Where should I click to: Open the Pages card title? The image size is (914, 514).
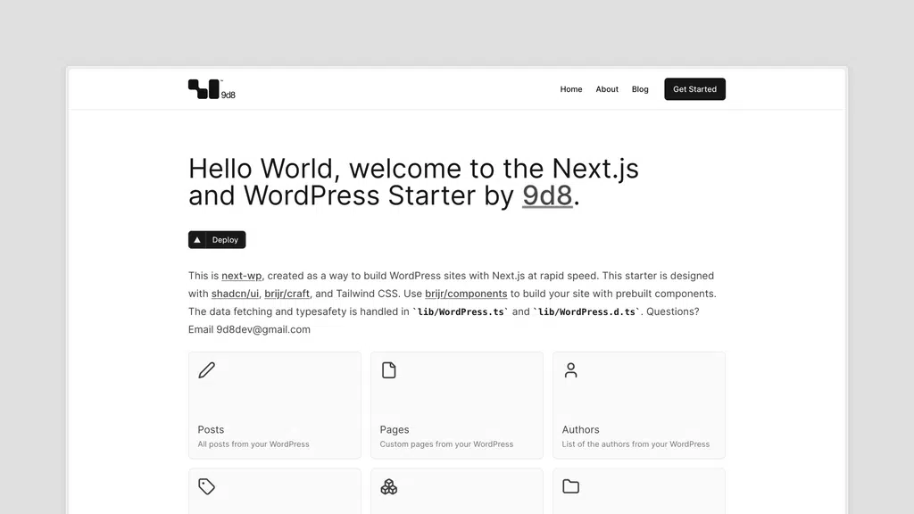click(x=394, y=429)
